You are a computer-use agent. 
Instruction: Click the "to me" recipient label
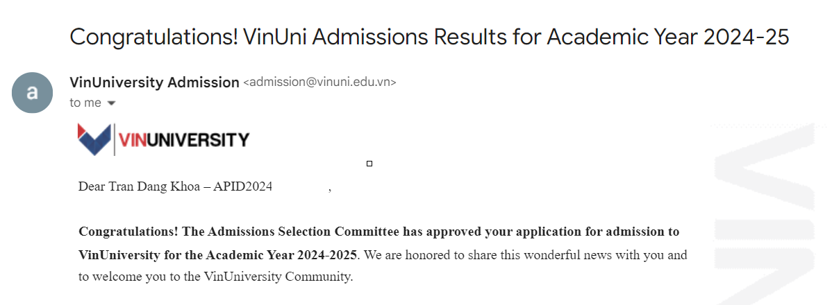(x=85, y=103)
